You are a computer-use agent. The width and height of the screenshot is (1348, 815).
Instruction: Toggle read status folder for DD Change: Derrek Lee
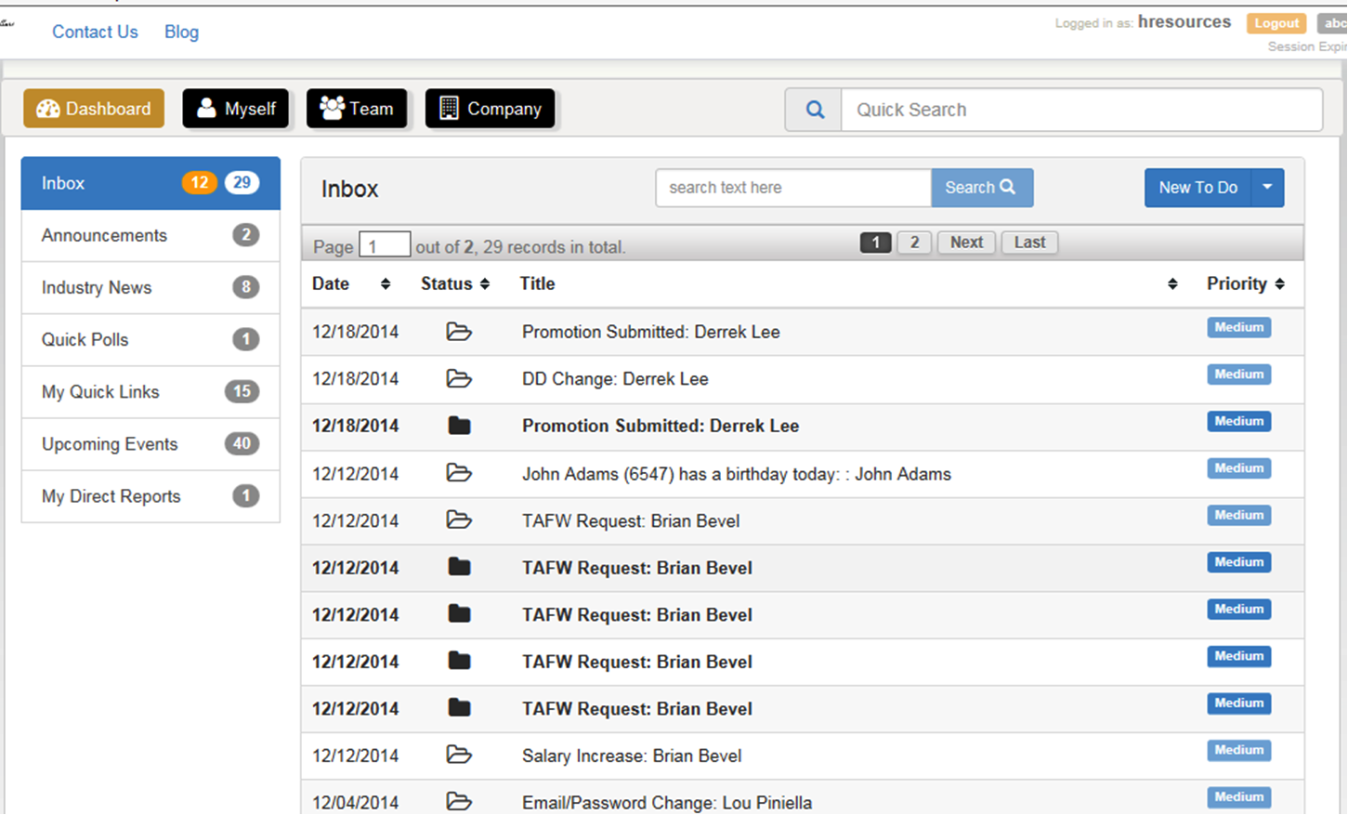[x=459, y=378]
